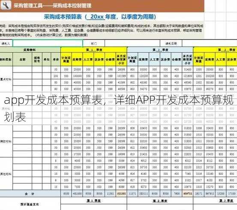Click the 第2季度 light-blue header above the table

pyautogui.click(x=160, y=50)
